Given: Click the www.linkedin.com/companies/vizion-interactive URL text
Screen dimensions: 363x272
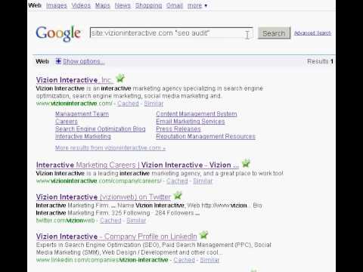Looking at the screenshot, I should point(102,260).
